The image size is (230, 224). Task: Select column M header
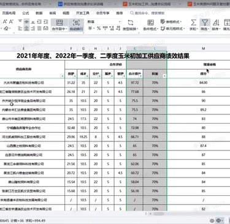click(x=203, y=48)
